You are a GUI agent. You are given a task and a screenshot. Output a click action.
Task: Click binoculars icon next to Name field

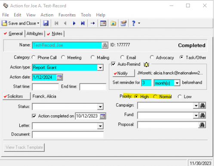104,46
